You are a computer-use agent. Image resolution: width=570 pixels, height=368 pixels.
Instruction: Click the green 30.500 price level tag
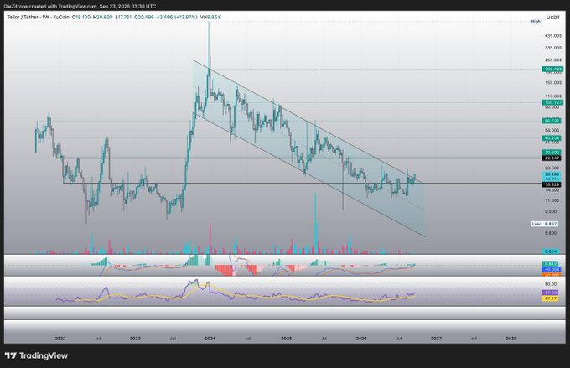coord(552,153)
